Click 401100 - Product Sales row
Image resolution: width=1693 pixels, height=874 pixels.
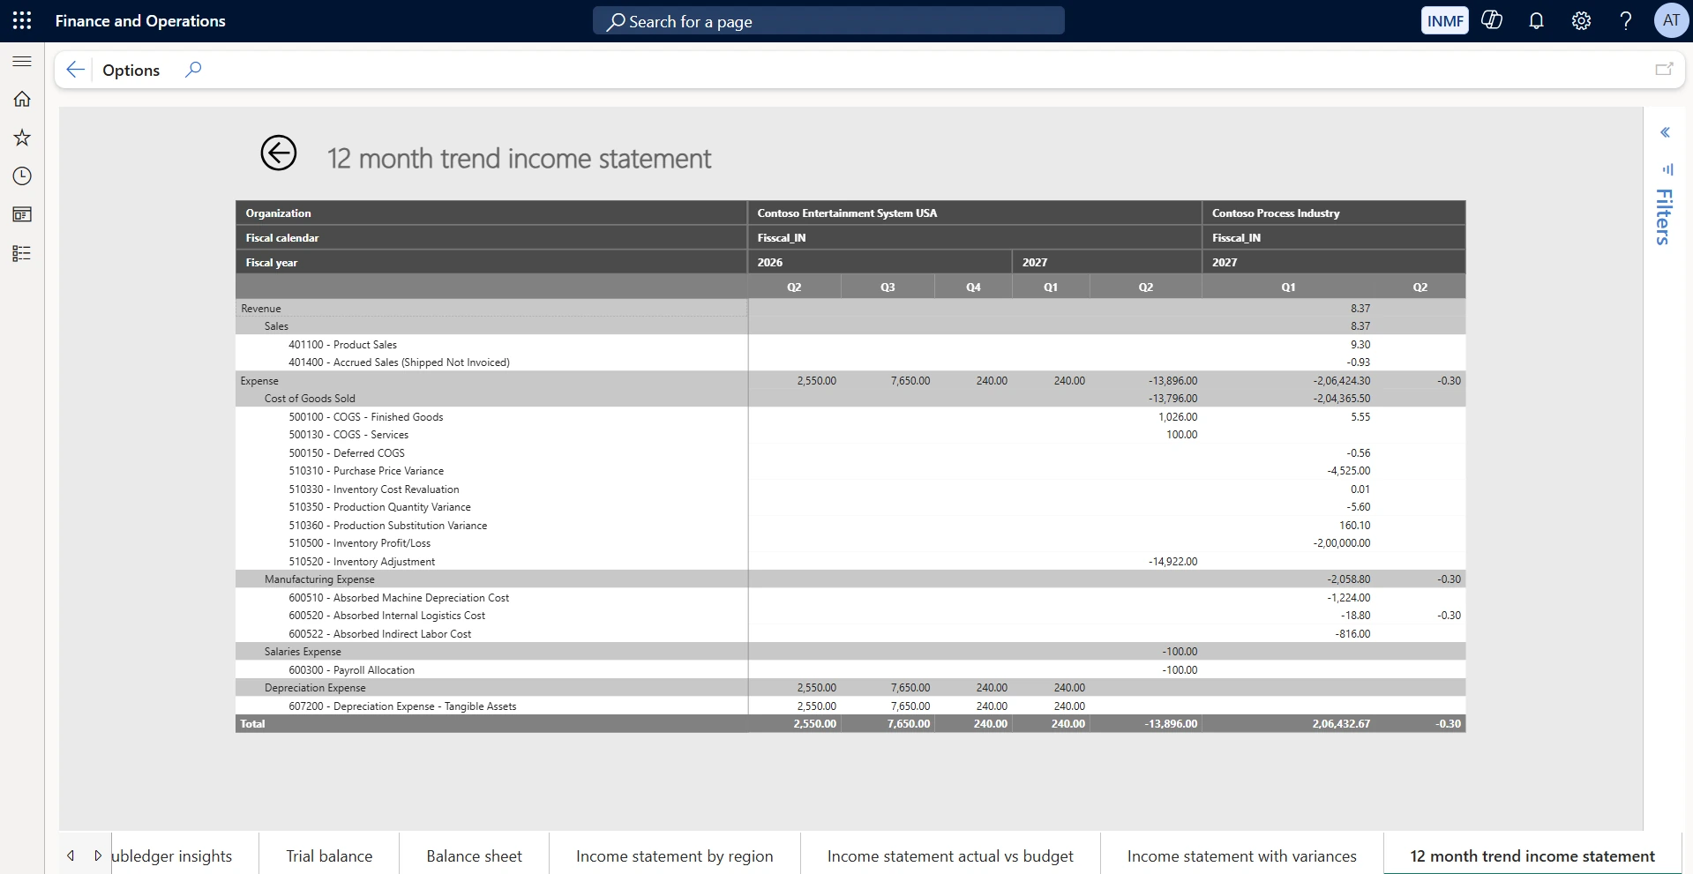click(491, 344)
